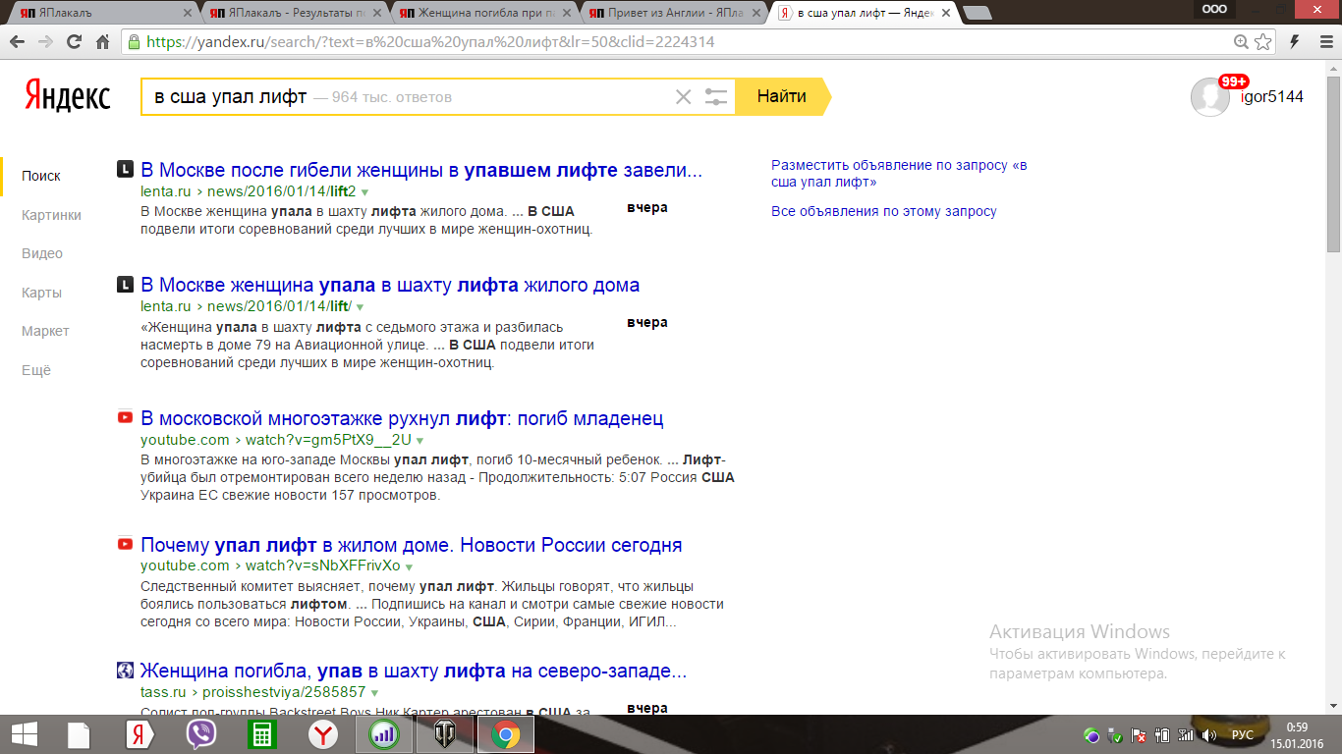Click the lightning bolt extension icon

point(1295,42)
